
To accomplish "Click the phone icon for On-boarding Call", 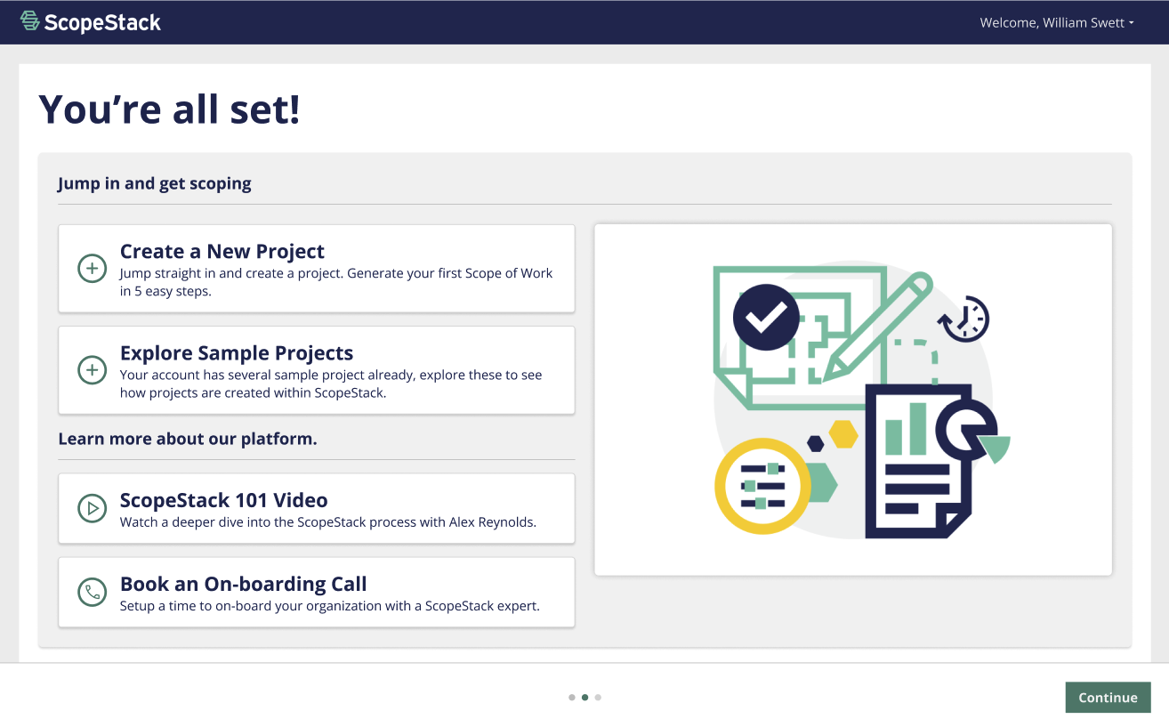I will click(x=93, y=592).
